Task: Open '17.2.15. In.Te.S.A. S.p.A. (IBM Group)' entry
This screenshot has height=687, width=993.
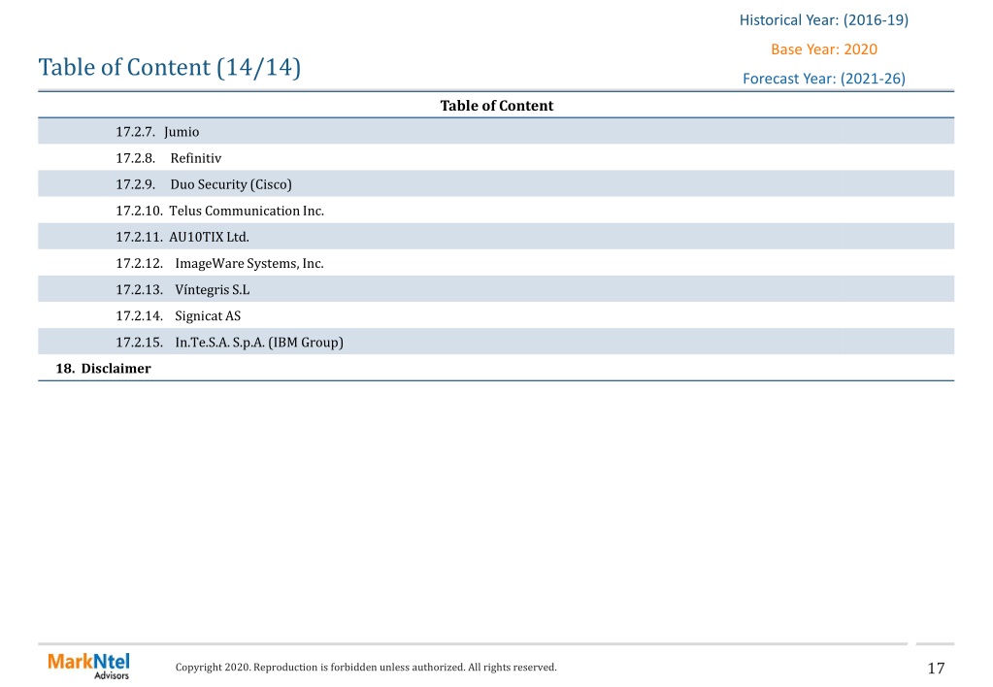Action: coord(496,342)
